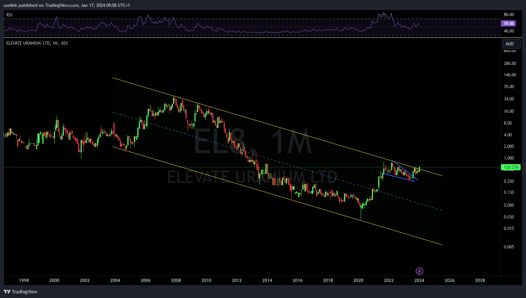Click the 2024 time axis label
Screen dimensions: 526x298
point(419,281)
